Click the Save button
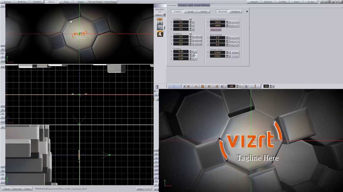This screenshot has height=192, width=343. click(7, 189)
